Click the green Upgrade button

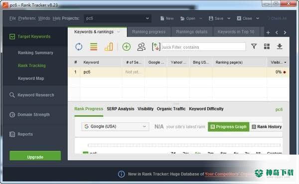(x=35, y=156)
